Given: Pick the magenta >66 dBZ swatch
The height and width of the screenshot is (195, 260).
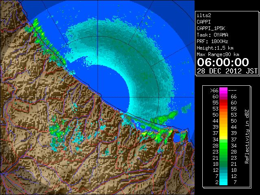Looking at the screenshot, I should [x=223, y=91].
